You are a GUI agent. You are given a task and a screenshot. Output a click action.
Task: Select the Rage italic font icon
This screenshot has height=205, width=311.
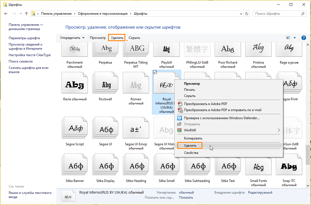click(x=289, y=50)
